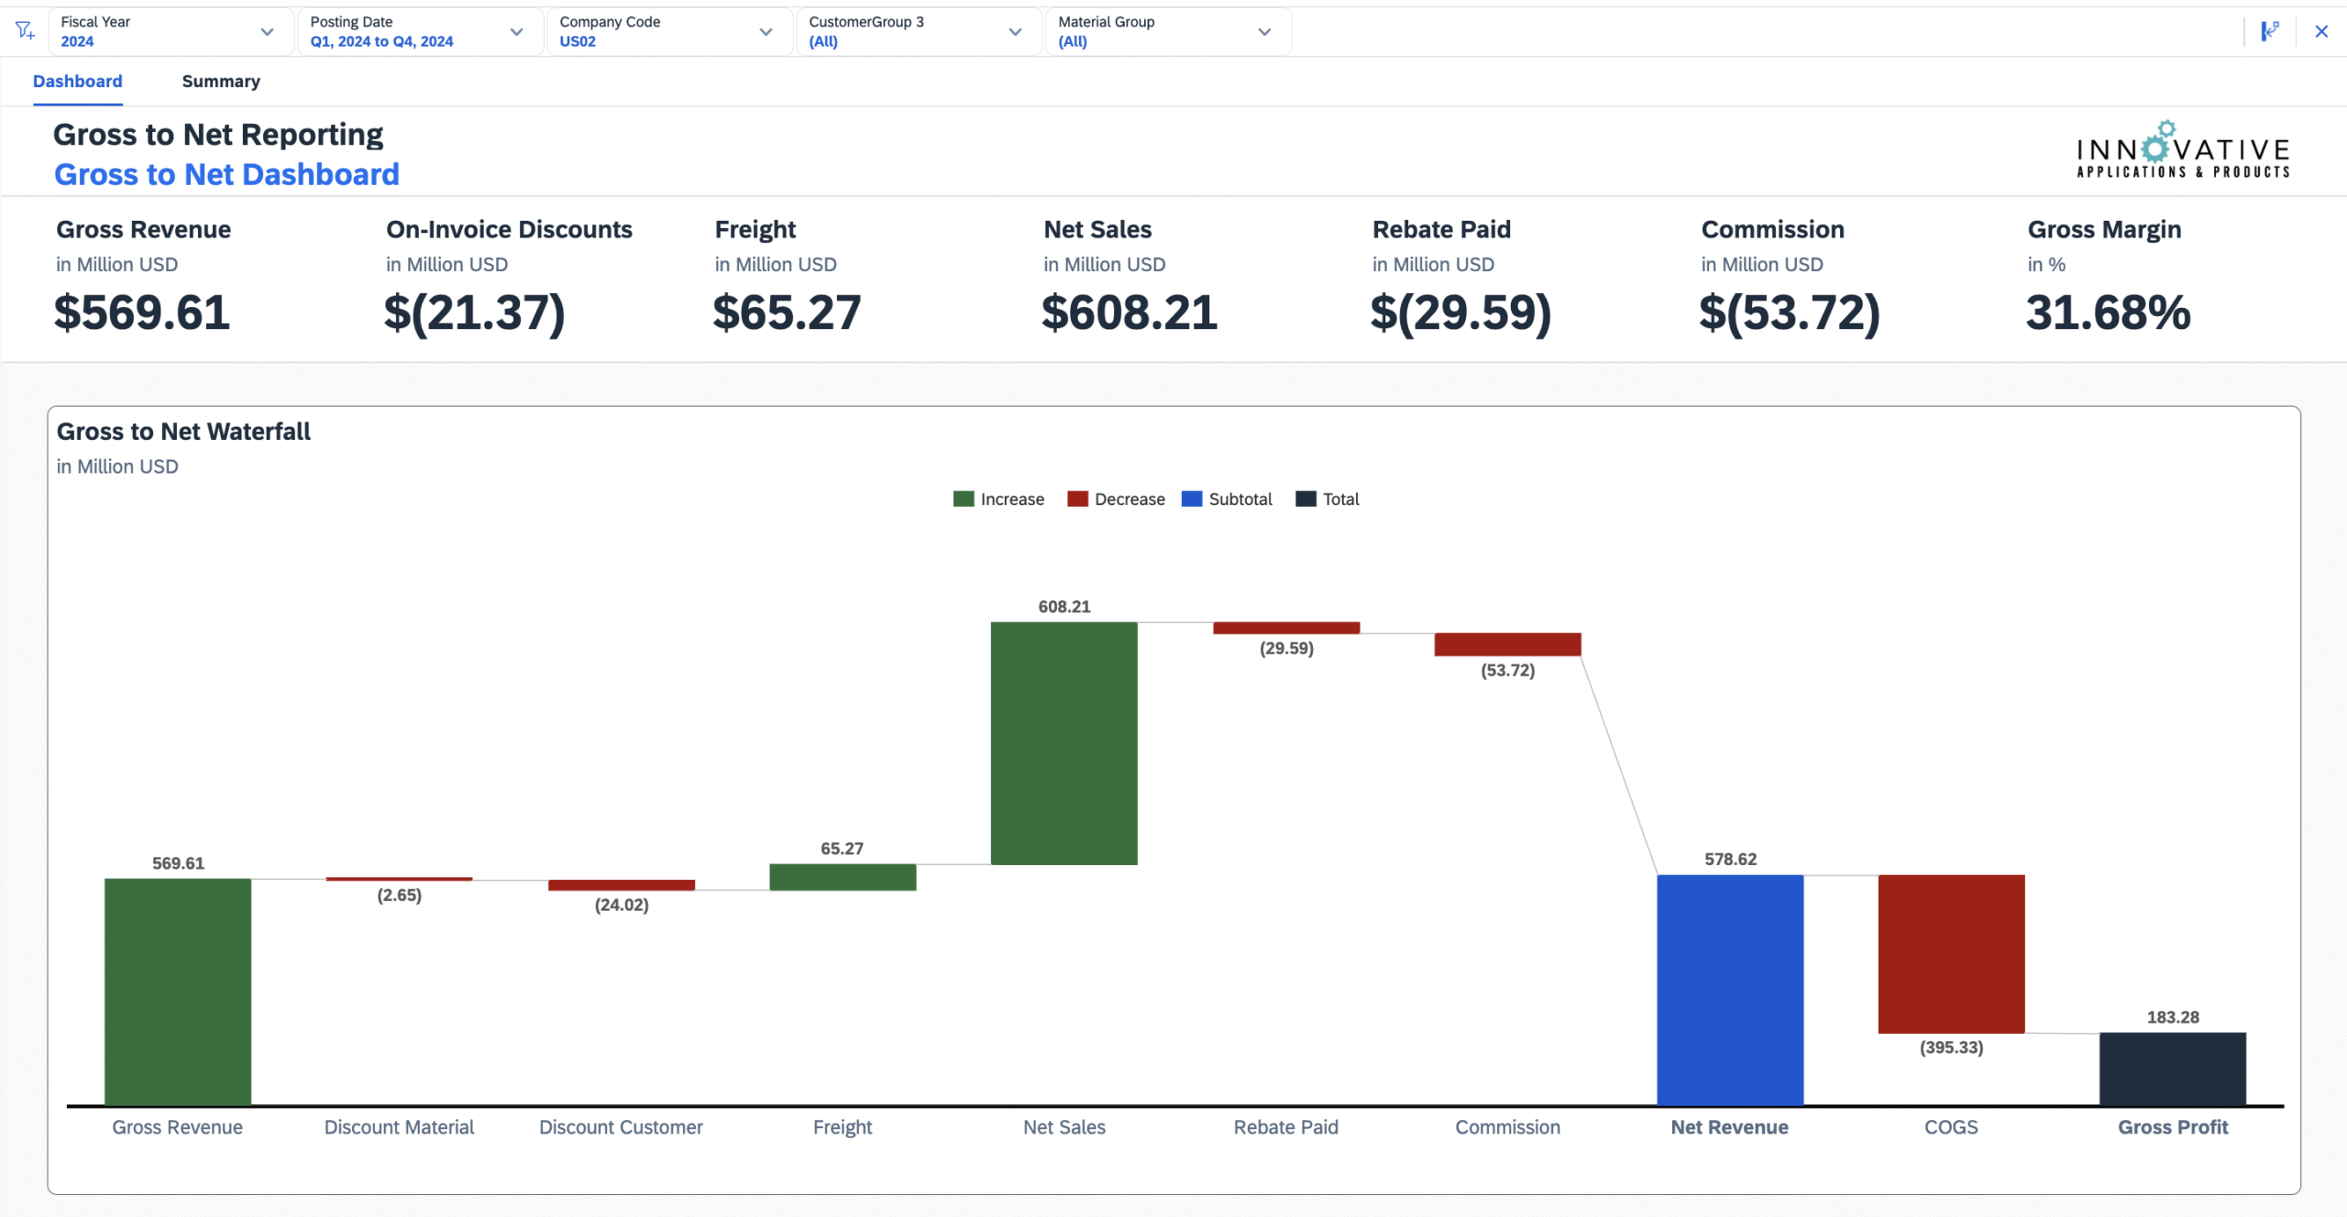This screenshot has height=1217, width=2347.
Task: Click the Innovative Applications logo
Action: coord(2183,150)
